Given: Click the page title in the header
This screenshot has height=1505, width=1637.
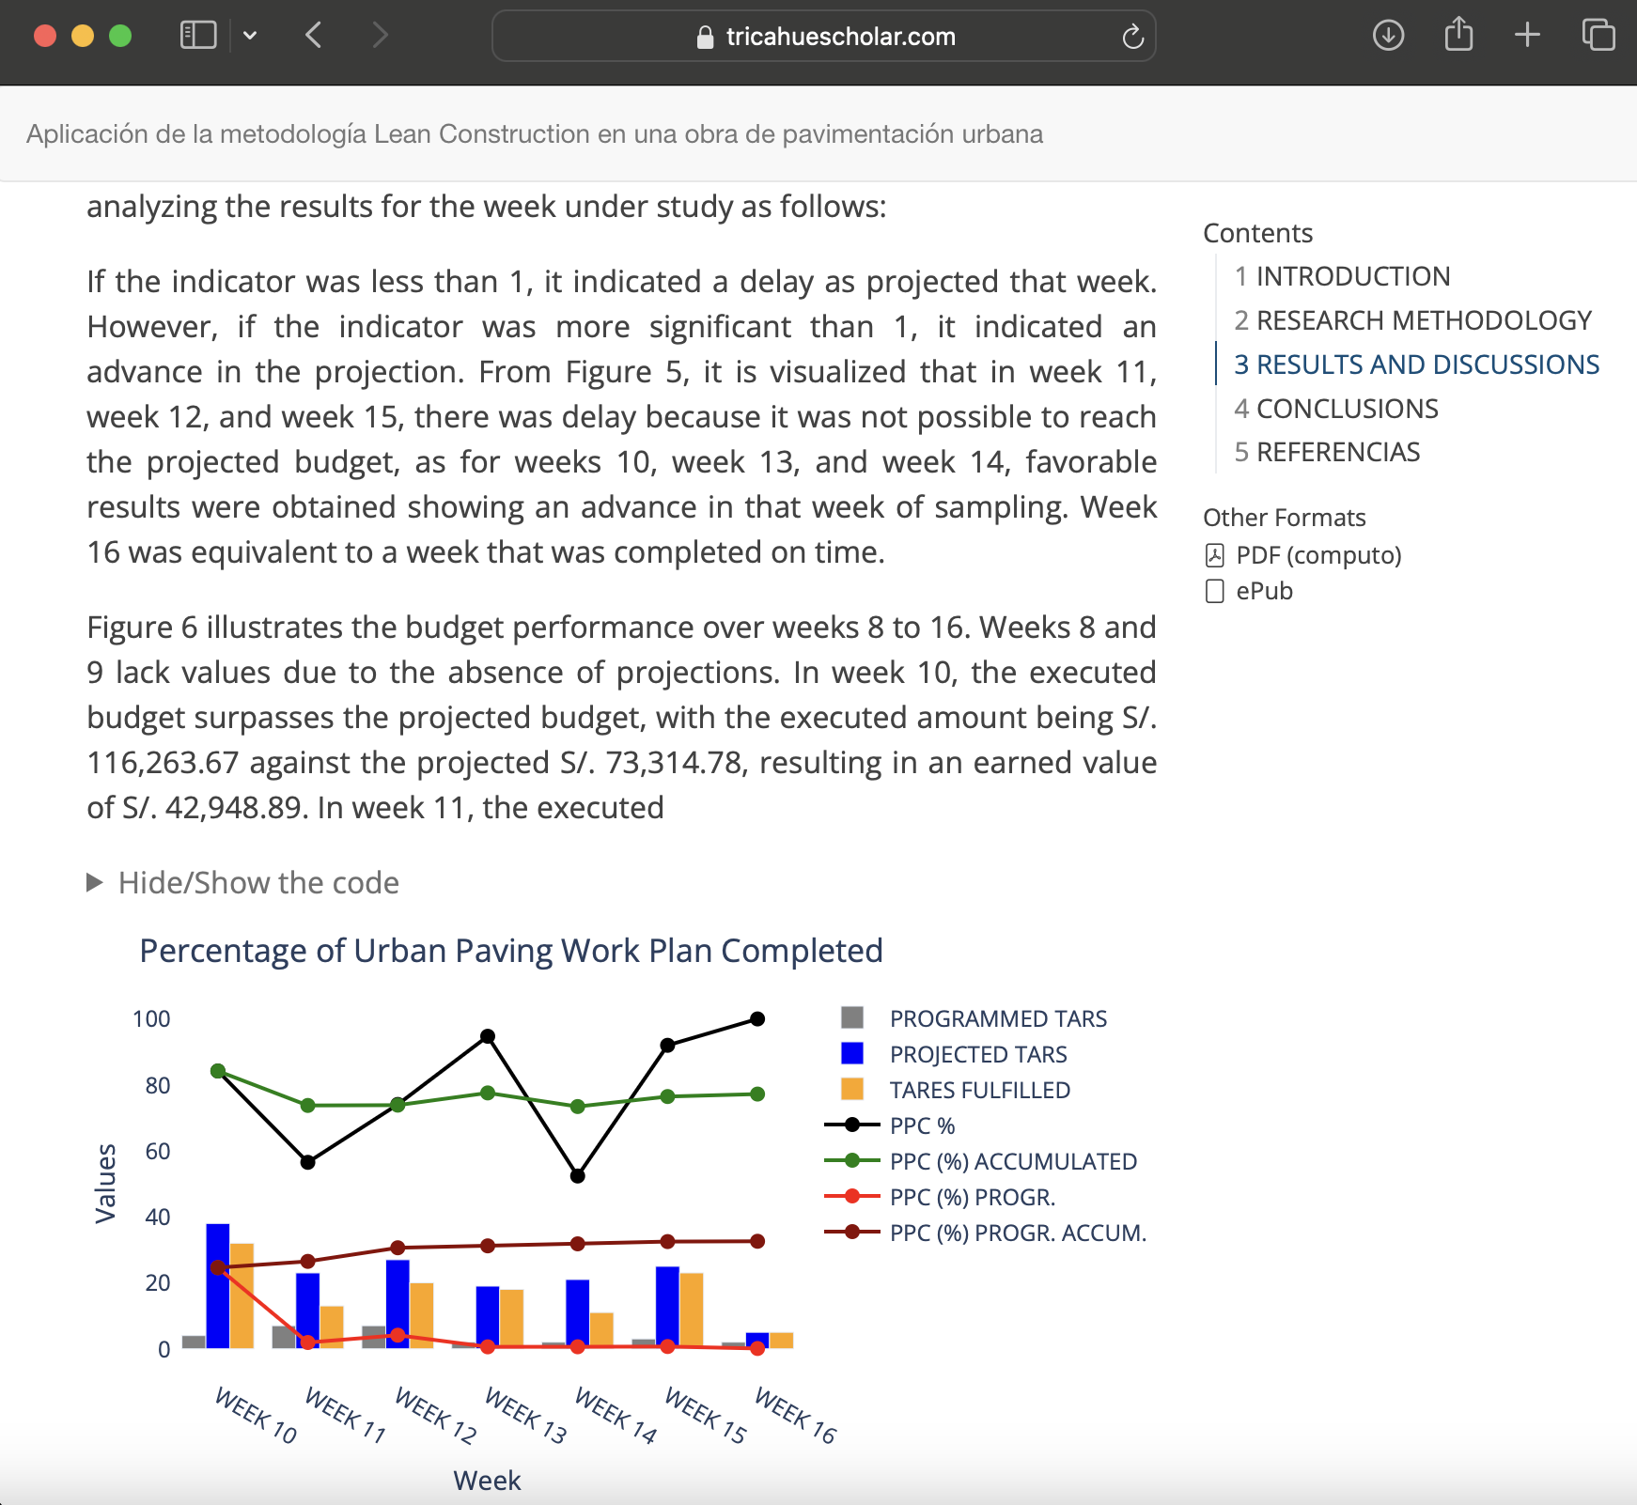Looking at the screenshot, I should pyautogui.click(x=535, y=134).
